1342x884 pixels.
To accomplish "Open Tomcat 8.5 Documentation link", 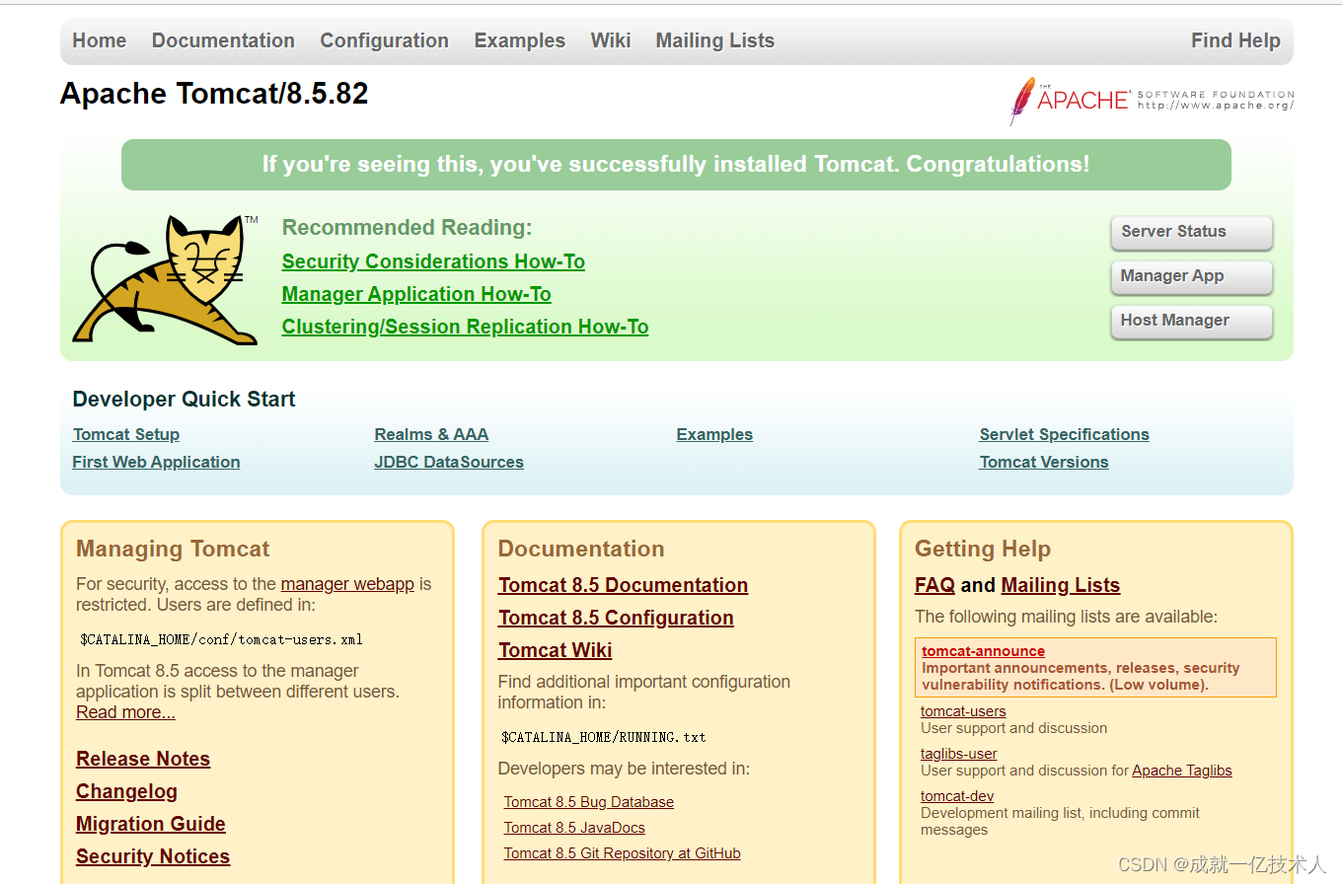I will point(623,585).
